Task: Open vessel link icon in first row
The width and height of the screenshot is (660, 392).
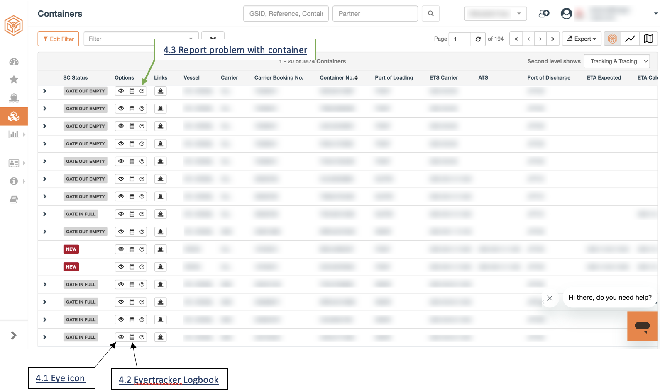Action: tap(160, 91)
